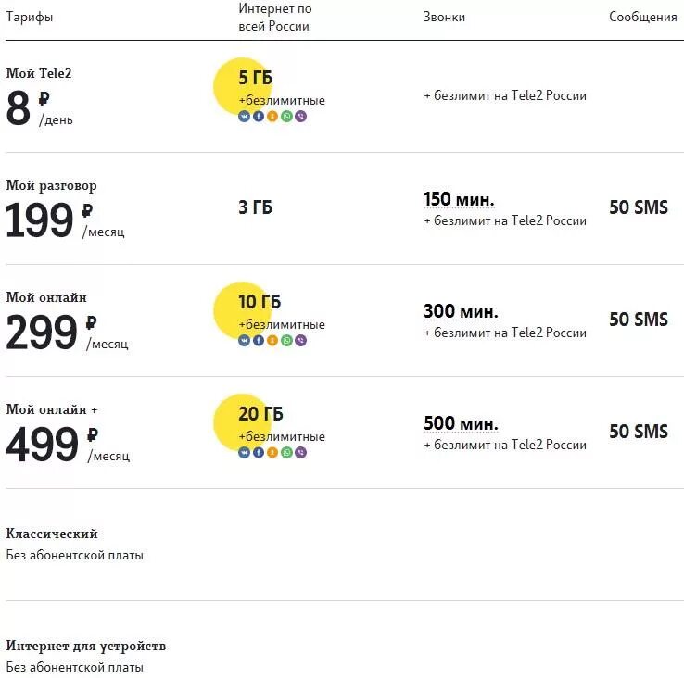
Task: Click the 150 мин. calls allowance
Action: (459, 199)
